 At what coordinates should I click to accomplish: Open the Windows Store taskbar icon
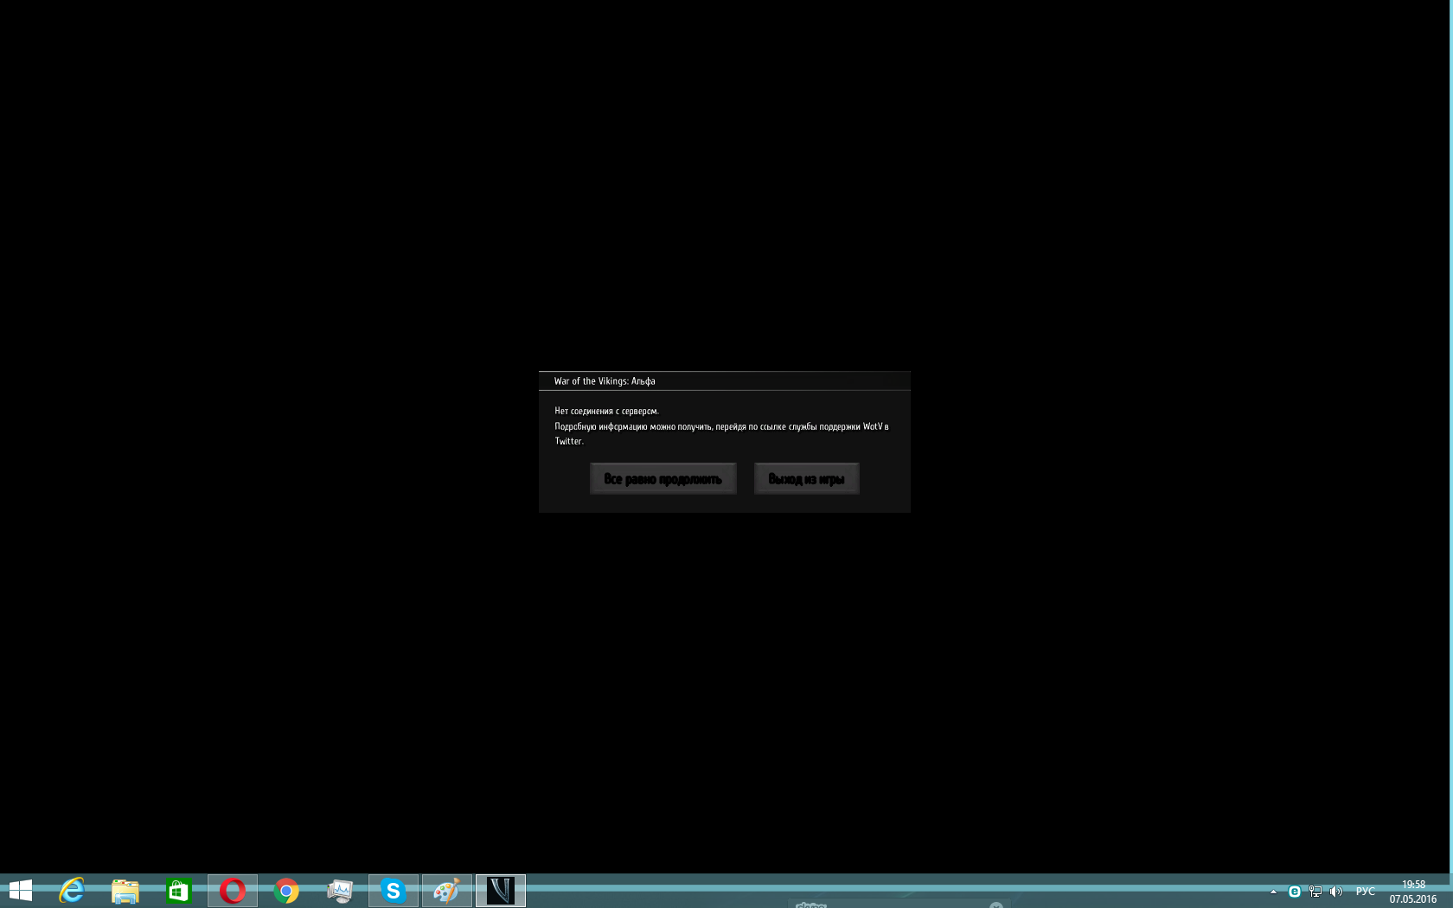coord(179,891)
